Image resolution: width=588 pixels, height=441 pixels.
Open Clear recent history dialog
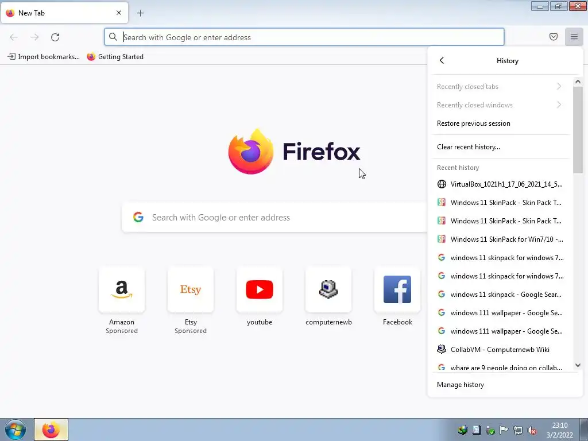(501, 147)
